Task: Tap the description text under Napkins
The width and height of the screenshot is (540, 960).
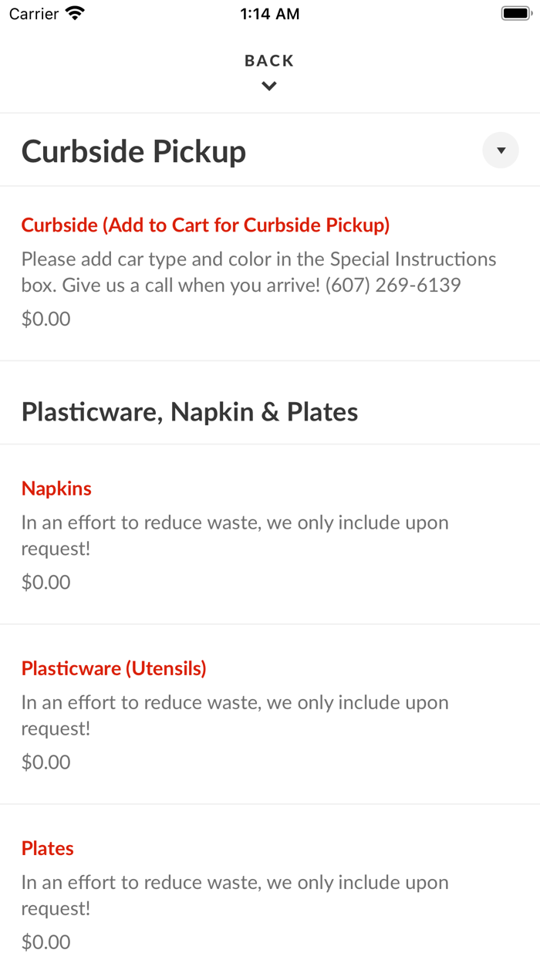Action: click(x=235, y=535)
